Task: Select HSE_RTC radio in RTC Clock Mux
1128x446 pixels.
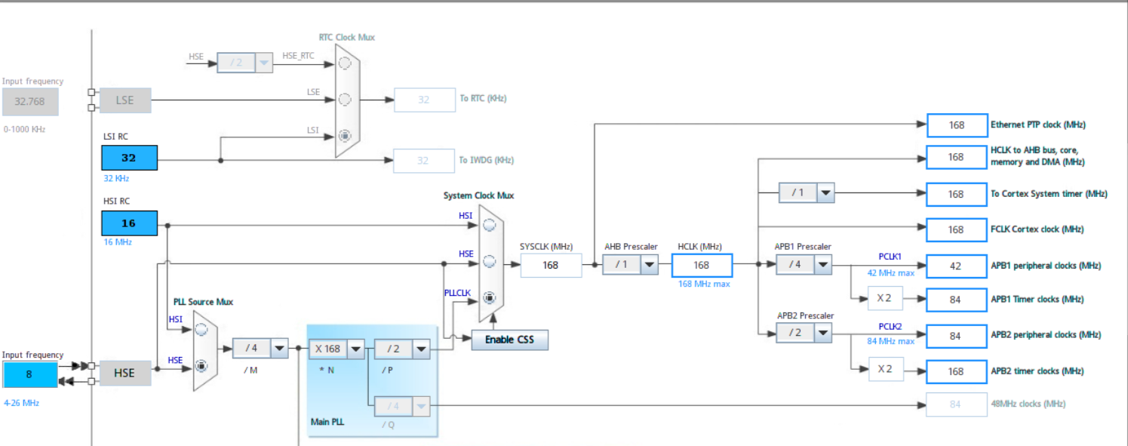Action: point(345,63)
